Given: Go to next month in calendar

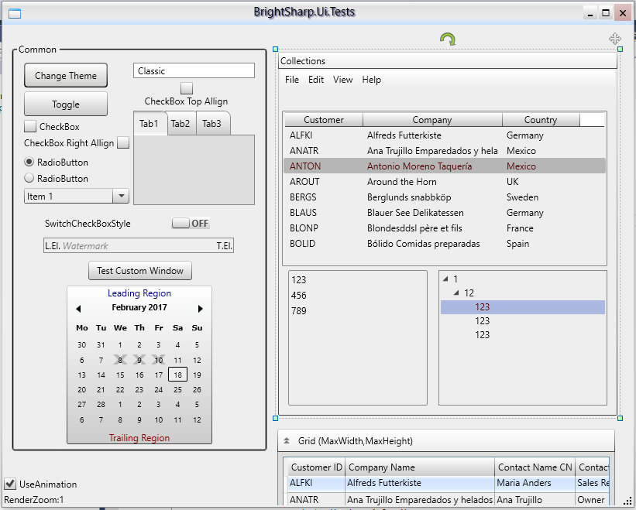Looking at the screenshot, I should tap(201, 308).
